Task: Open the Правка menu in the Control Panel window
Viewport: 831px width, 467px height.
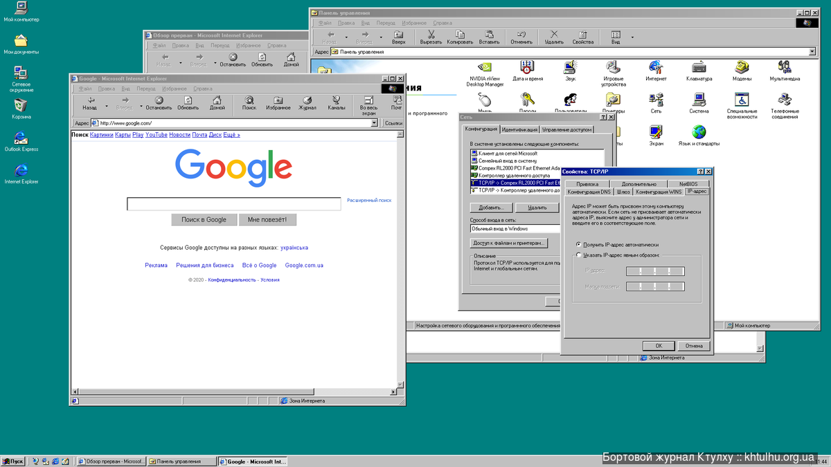Action: [x=346, y=23]
